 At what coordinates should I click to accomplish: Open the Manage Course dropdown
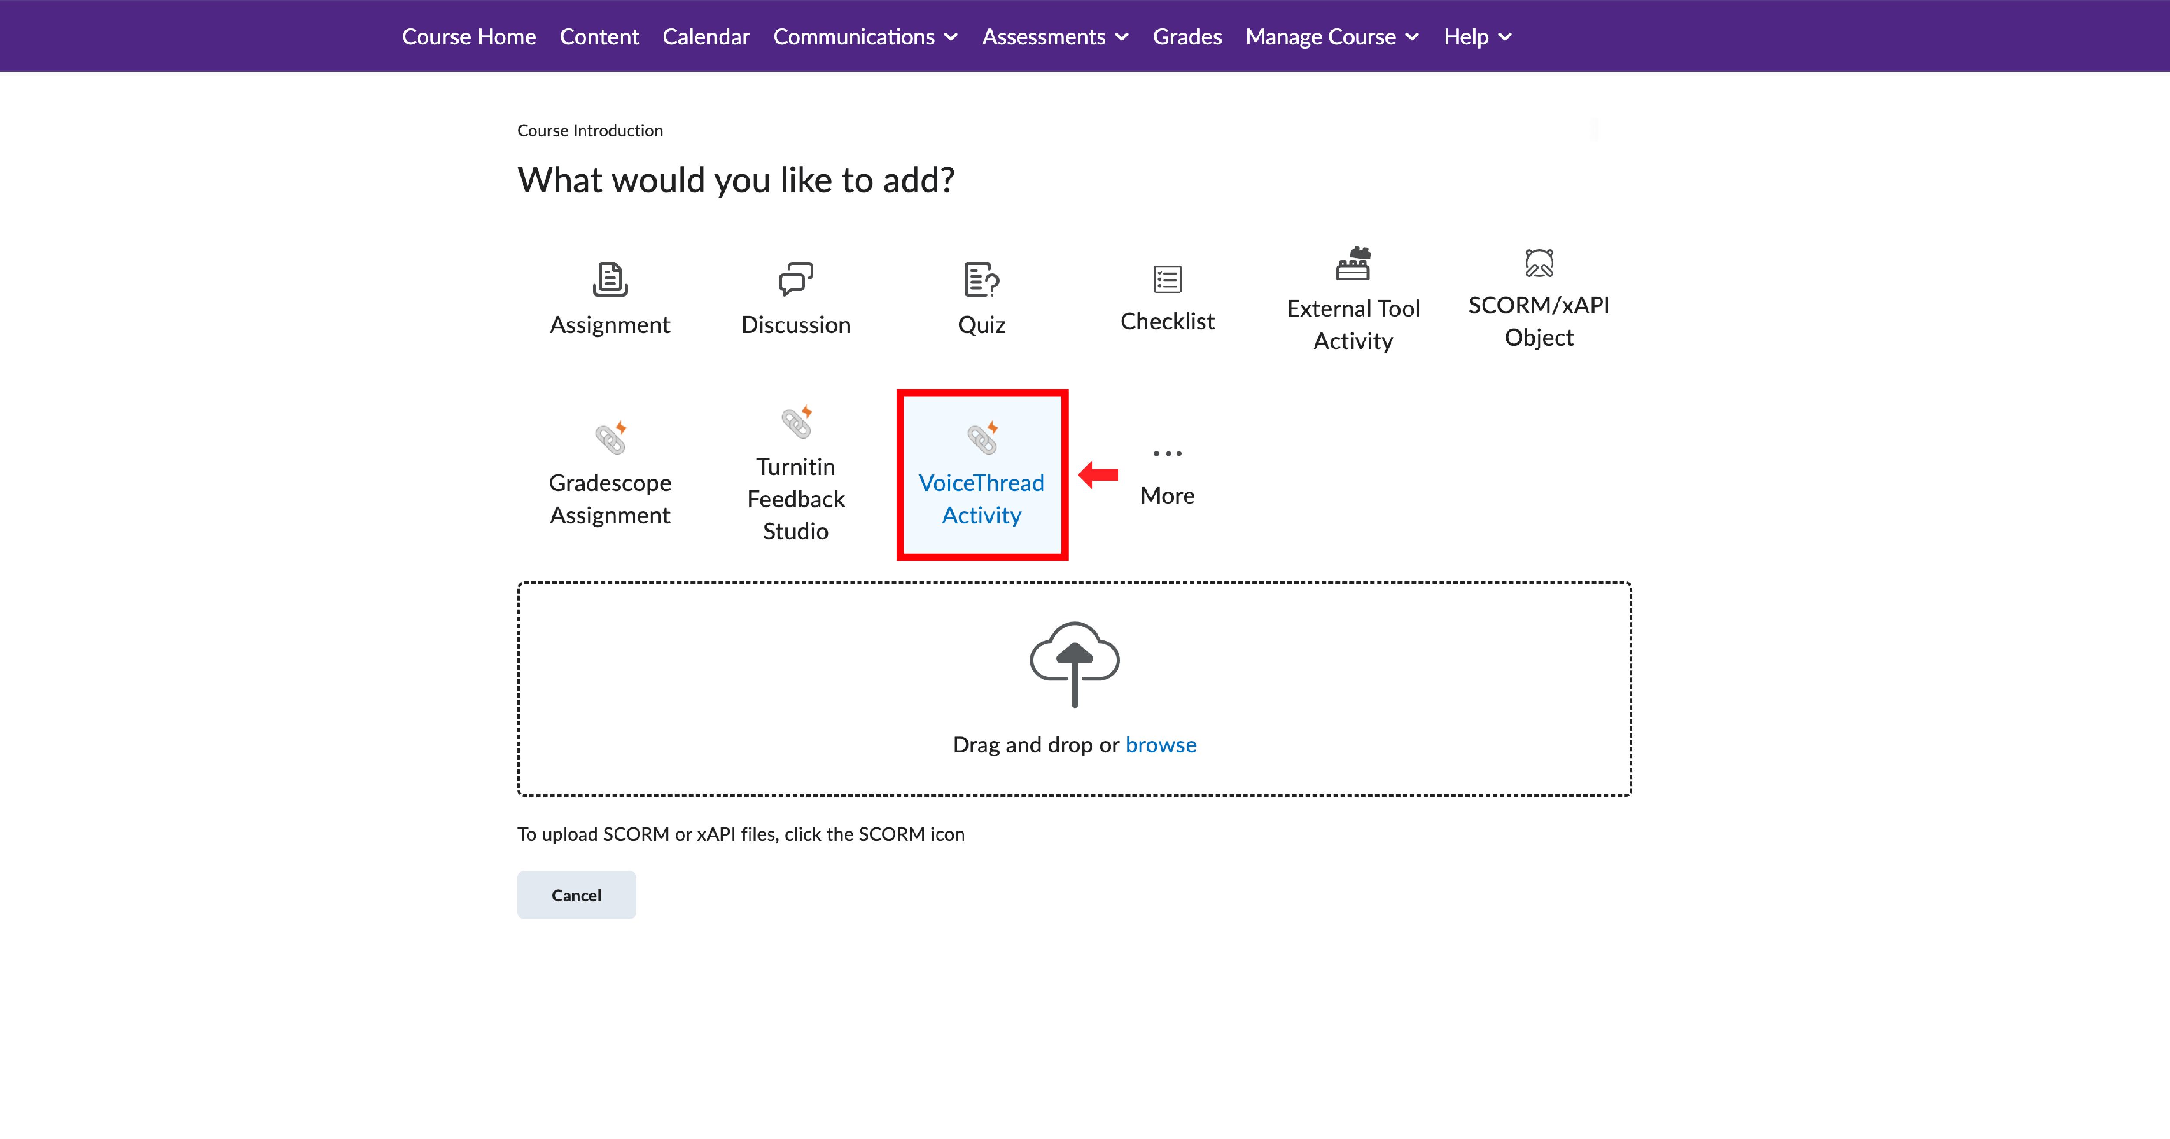click(x=1332, y=36)
